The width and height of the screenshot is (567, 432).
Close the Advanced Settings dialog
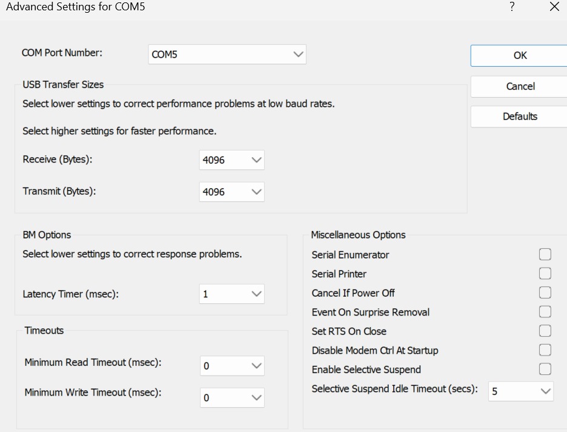tap(554, 7)
